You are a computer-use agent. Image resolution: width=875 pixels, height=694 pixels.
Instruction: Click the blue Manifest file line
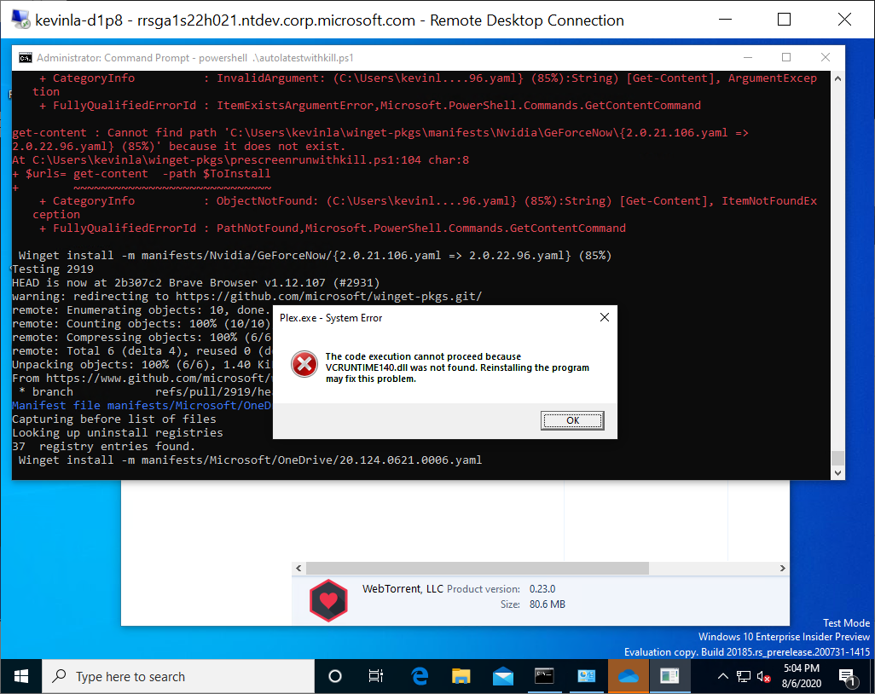click(x=142, y=406)
